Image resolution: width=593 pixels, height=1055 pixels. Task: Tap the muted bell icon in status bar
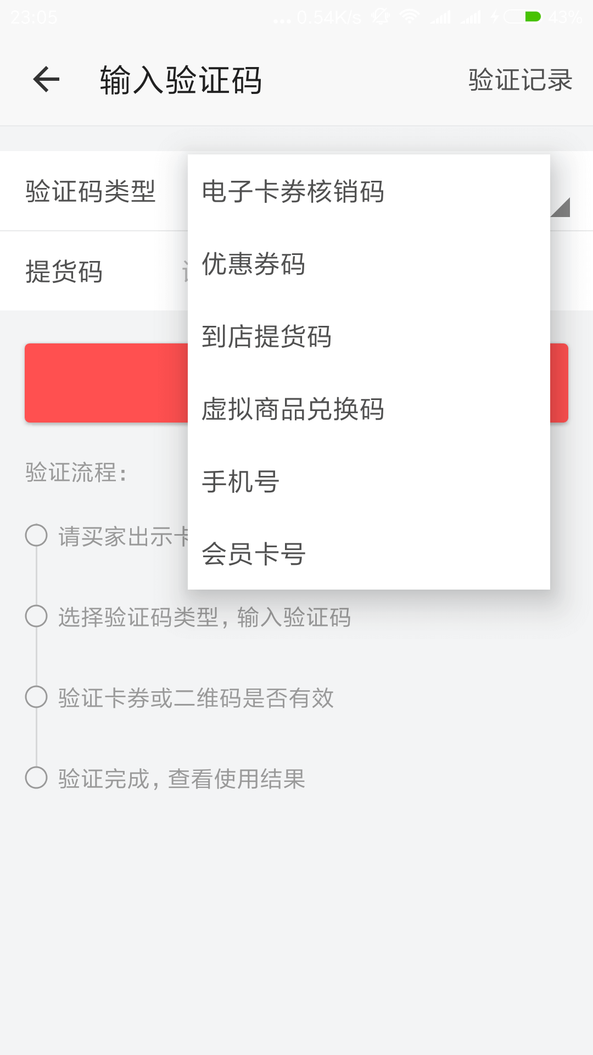(381, 17)
